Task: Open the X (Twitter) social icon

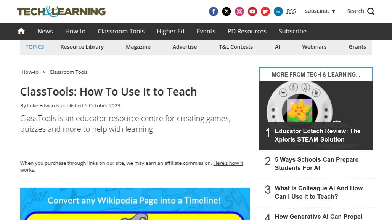Action: click(x=226, y=11)
